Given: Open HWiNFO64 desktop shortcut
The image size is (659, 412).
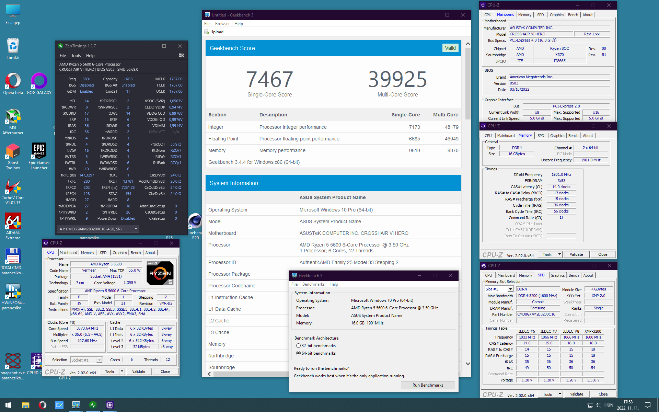Looking at the screenshot, I should point(13,297).
